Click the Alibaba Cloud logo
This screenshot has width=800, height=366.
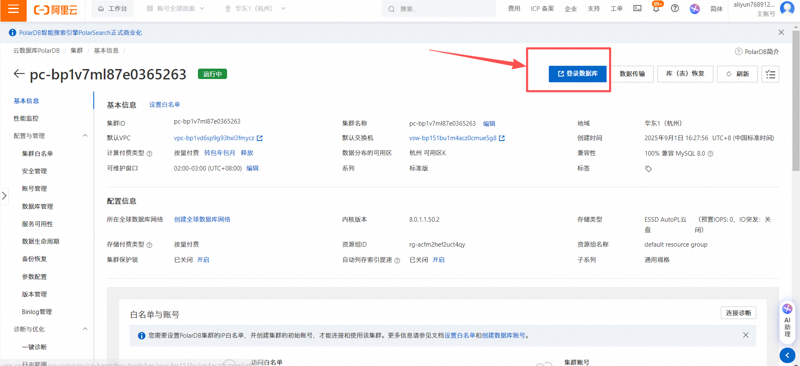[55, 10]
